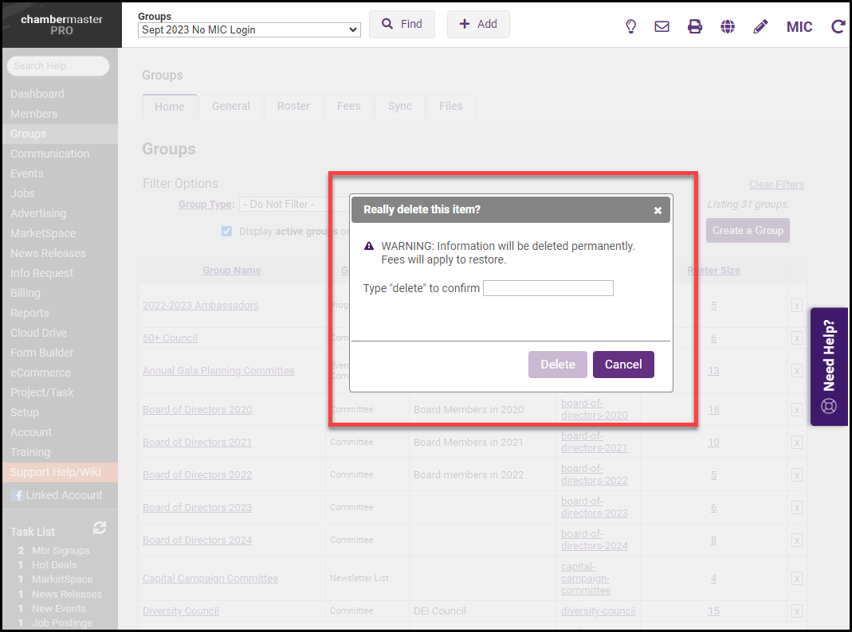Click the printer icon in header

[x=695, y=26]
